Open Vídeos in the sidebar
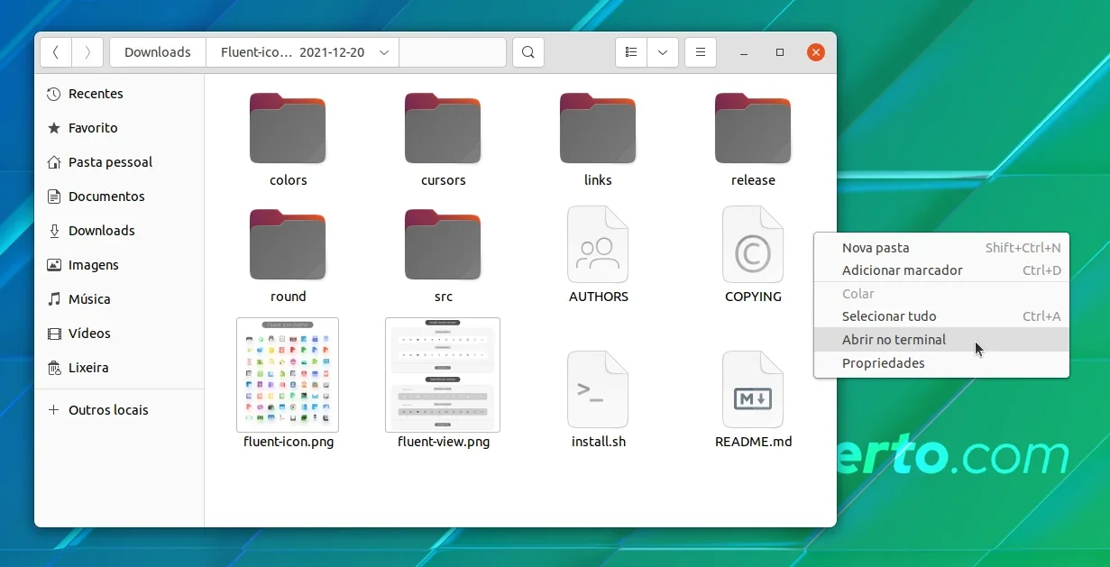 pos(120,334)
